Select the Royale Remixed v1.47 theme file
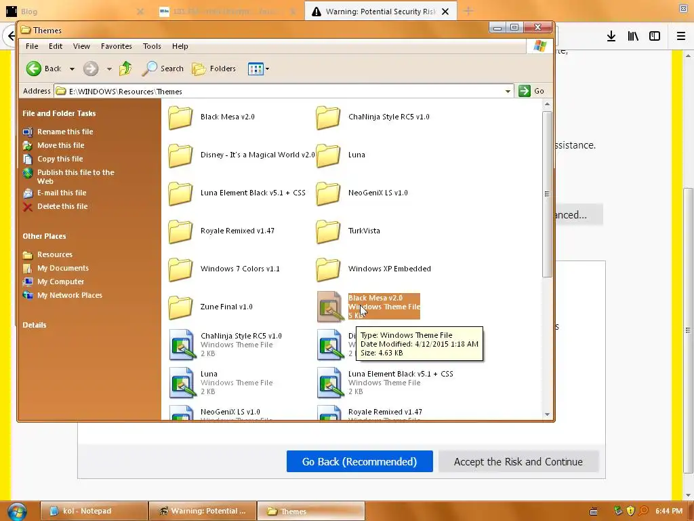This screenshot has height=521, width=694. pyautogui.click(x=369, y=414)
